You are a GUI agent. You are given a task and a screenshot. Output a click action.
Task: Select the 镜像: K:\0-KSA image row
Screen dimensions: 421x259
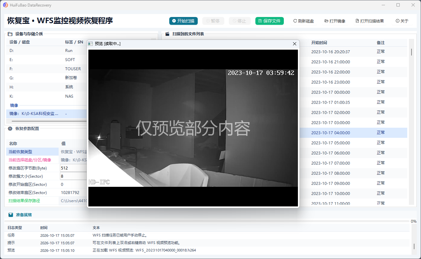46,114
